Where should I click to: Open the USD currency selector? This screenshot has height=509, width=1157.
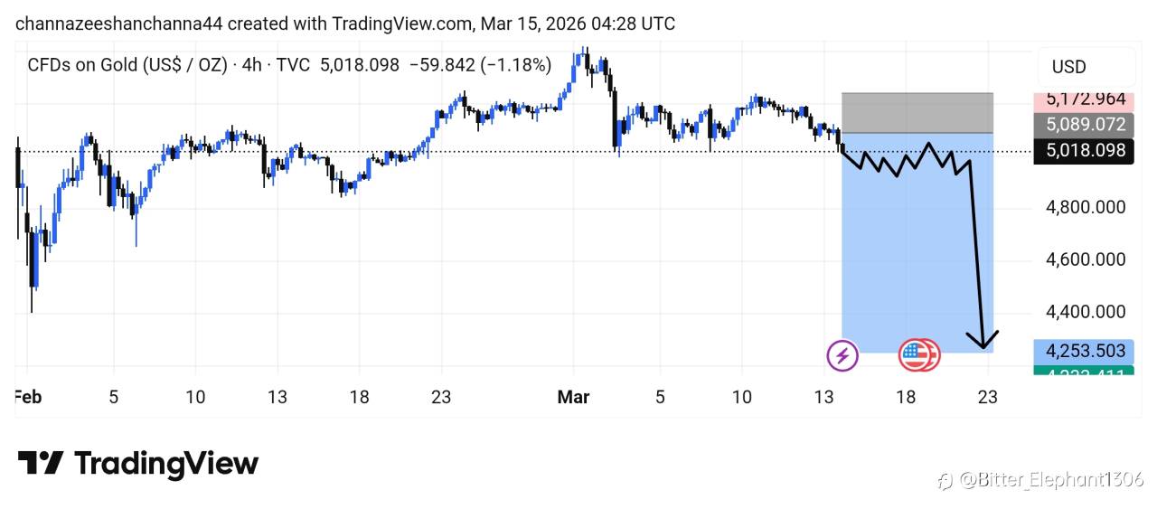pyautogui.click(x=1068, y=67)
